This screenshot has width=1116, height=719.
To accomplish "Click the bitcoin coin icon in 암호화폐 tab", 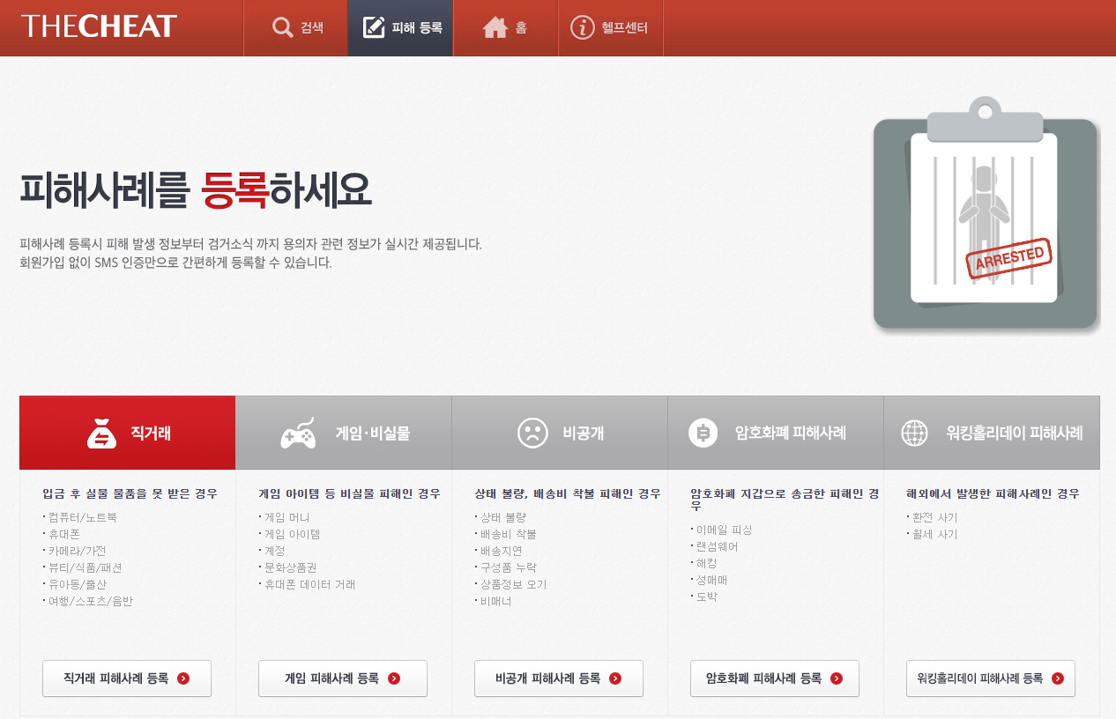I will pyautogui.click(x=703, y=433).
